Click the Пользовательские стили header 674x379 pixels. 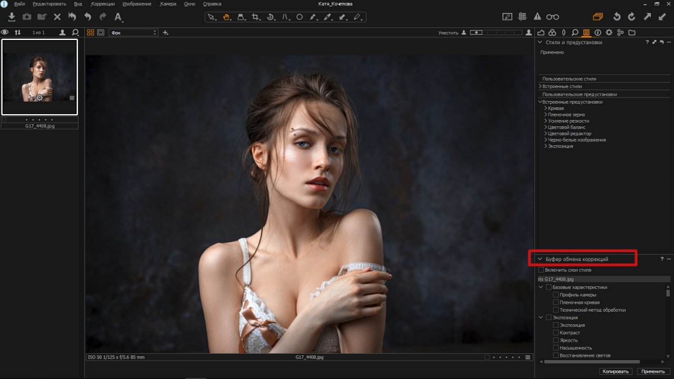pos(569,79)
